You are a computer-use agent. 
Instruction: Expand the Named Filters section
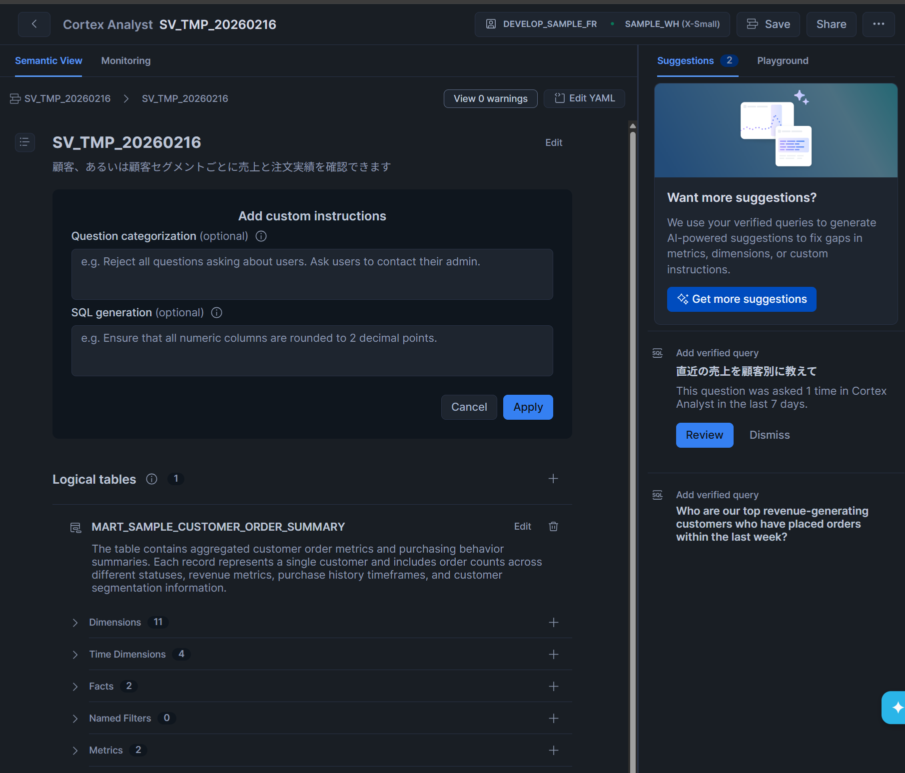pyautogui.click(x=75, y=719)
